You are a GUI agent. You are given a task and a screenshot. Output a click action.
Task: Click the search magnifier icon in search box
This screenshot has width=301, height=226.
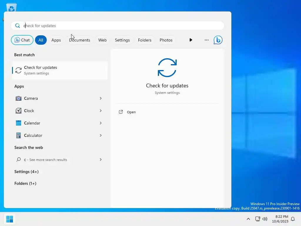tap(17, 26)
